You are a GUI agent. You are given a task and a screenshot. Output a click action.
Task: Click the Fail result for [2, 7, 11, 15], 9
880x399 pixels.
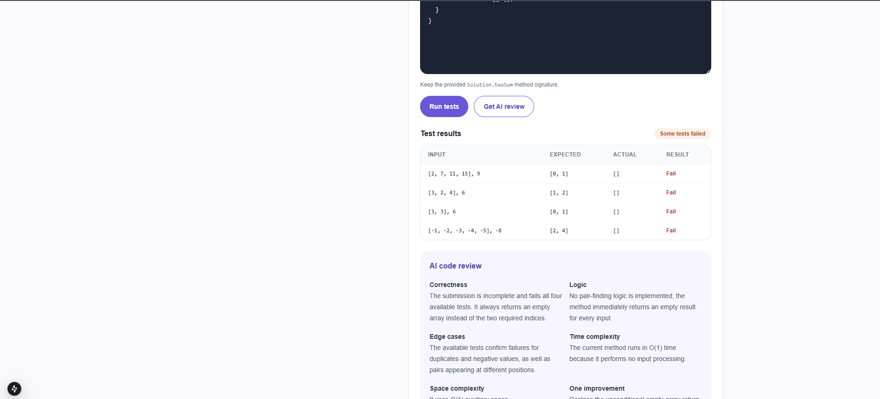671,174
